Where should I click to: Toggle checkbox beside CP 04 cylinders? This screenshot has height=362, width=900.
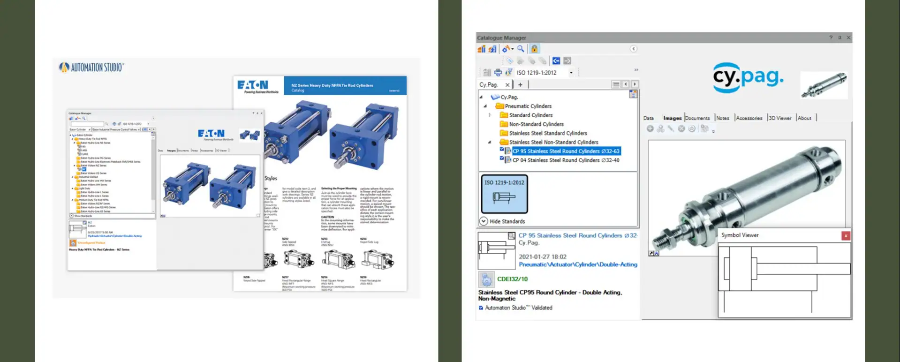[502, 158]
